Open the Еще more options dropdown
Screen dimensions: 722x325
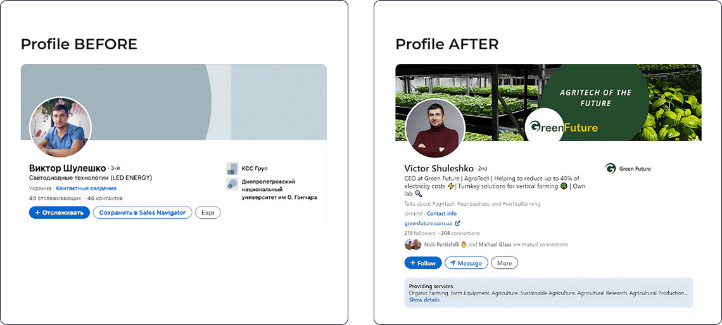click(208, 213)
